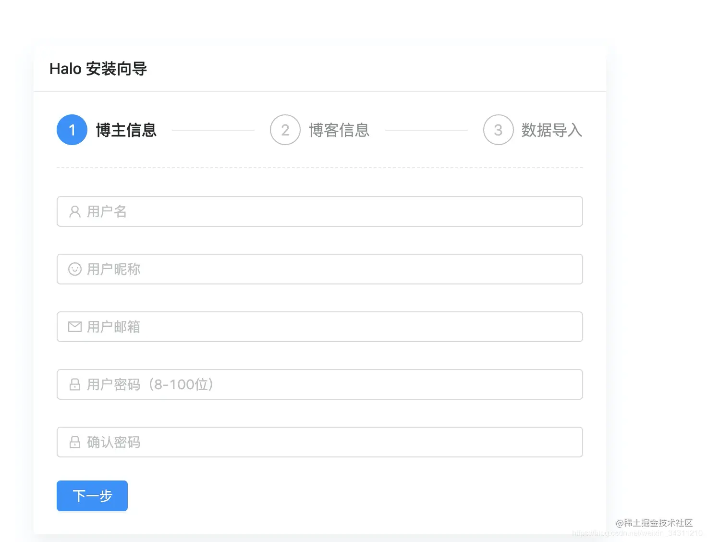
Task: Open the 数据导入 step label
Action: 552,130
